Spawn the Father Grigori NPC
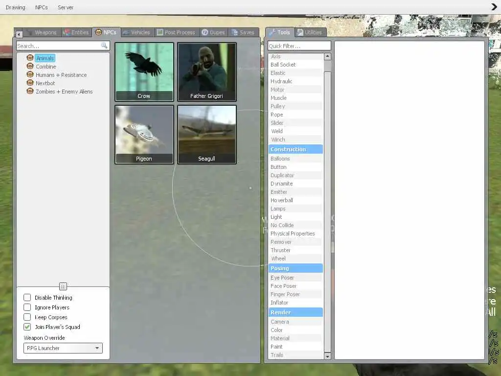The image size is (501, 376). pos(207,72)
